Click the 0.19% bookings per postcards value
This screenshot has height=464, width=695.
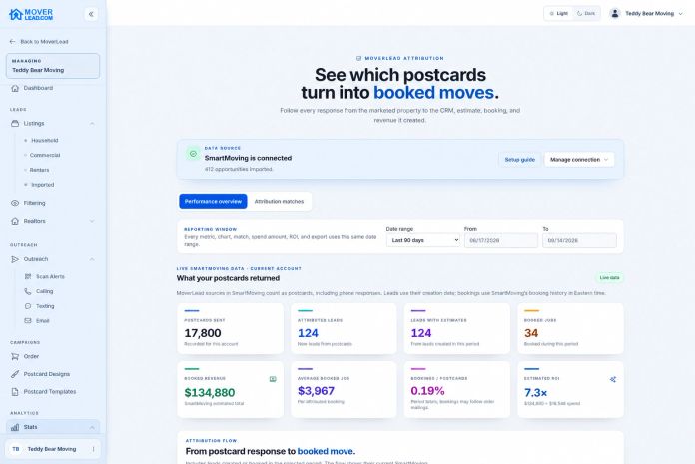point(427,391)
